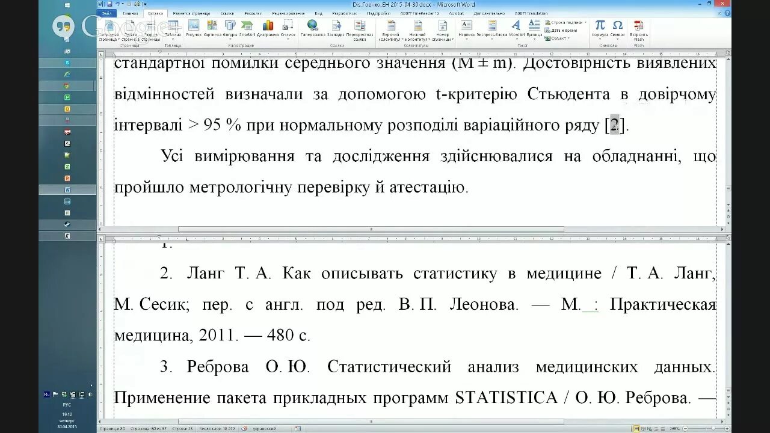Image resolution: width=770 pixels, height=433 pixels.
Task: Open the Фигуры shapes gallery
Action: (x=230, y=30)
